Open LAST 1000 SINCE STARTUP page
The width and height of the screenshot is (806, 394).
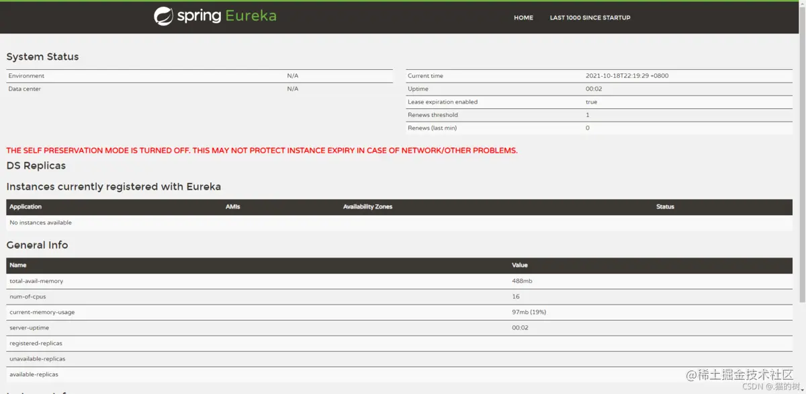click(x=590, y=18)
